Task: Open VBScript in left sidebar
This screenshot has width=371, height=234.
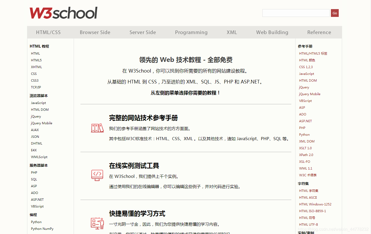Action: [37, 206]
